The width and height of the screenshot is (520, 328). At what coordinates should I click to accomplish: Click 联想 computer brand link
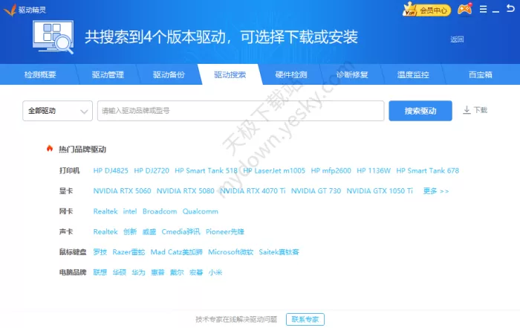click(100, 272)
